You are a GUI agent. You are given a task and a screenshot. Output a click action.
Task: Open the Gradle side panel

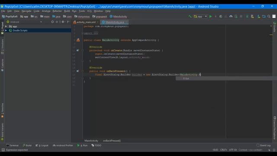click(x=275, y=27)
